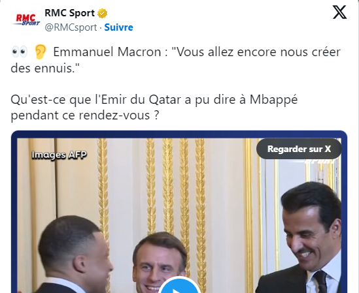The width and height of the screenshot is (359, 293).
Task: Click the Images AFP caption on the video
Action: [60, 155]
